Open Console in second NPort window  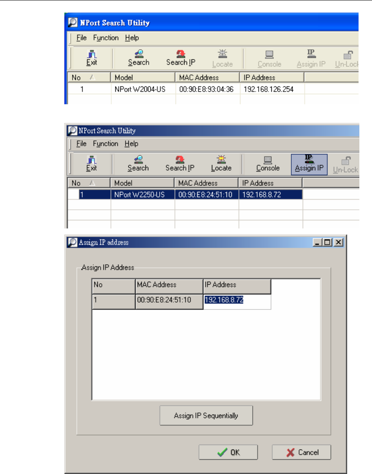(268, 164)
